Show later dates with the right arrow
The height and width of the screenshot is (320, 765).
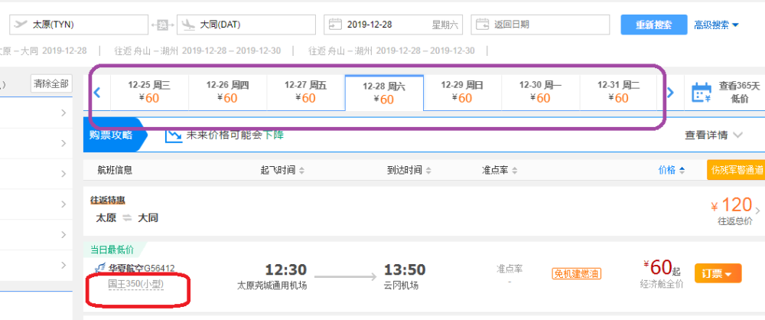[670, 93]
